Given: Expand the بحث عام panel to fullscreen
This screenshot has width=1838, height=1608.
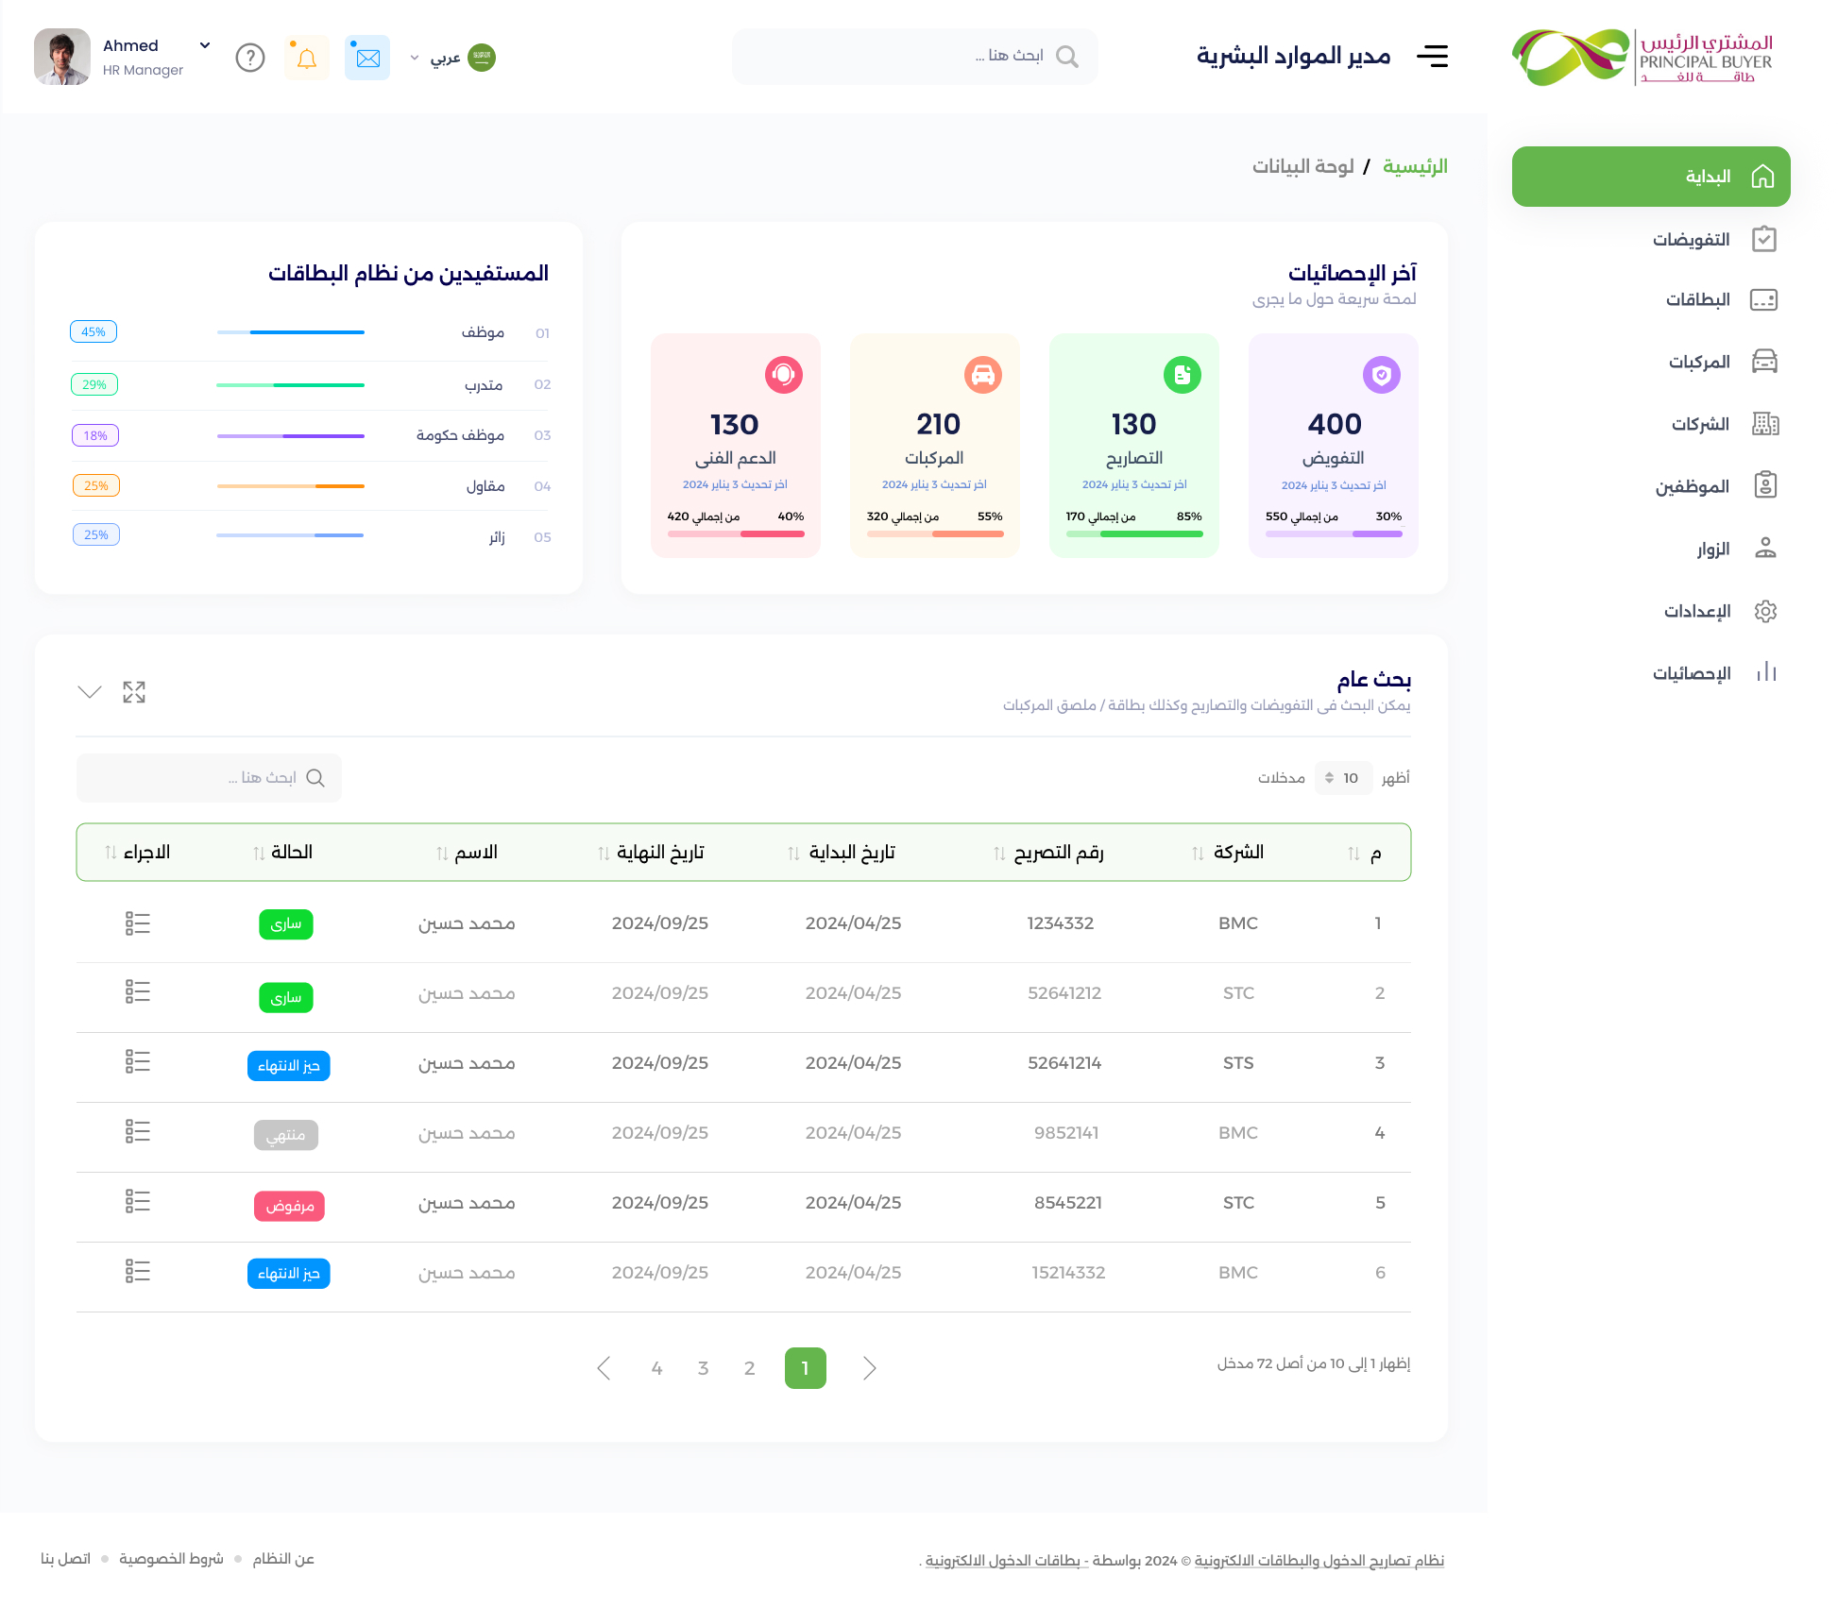Looking at the screenshot, I should [134, 692].
